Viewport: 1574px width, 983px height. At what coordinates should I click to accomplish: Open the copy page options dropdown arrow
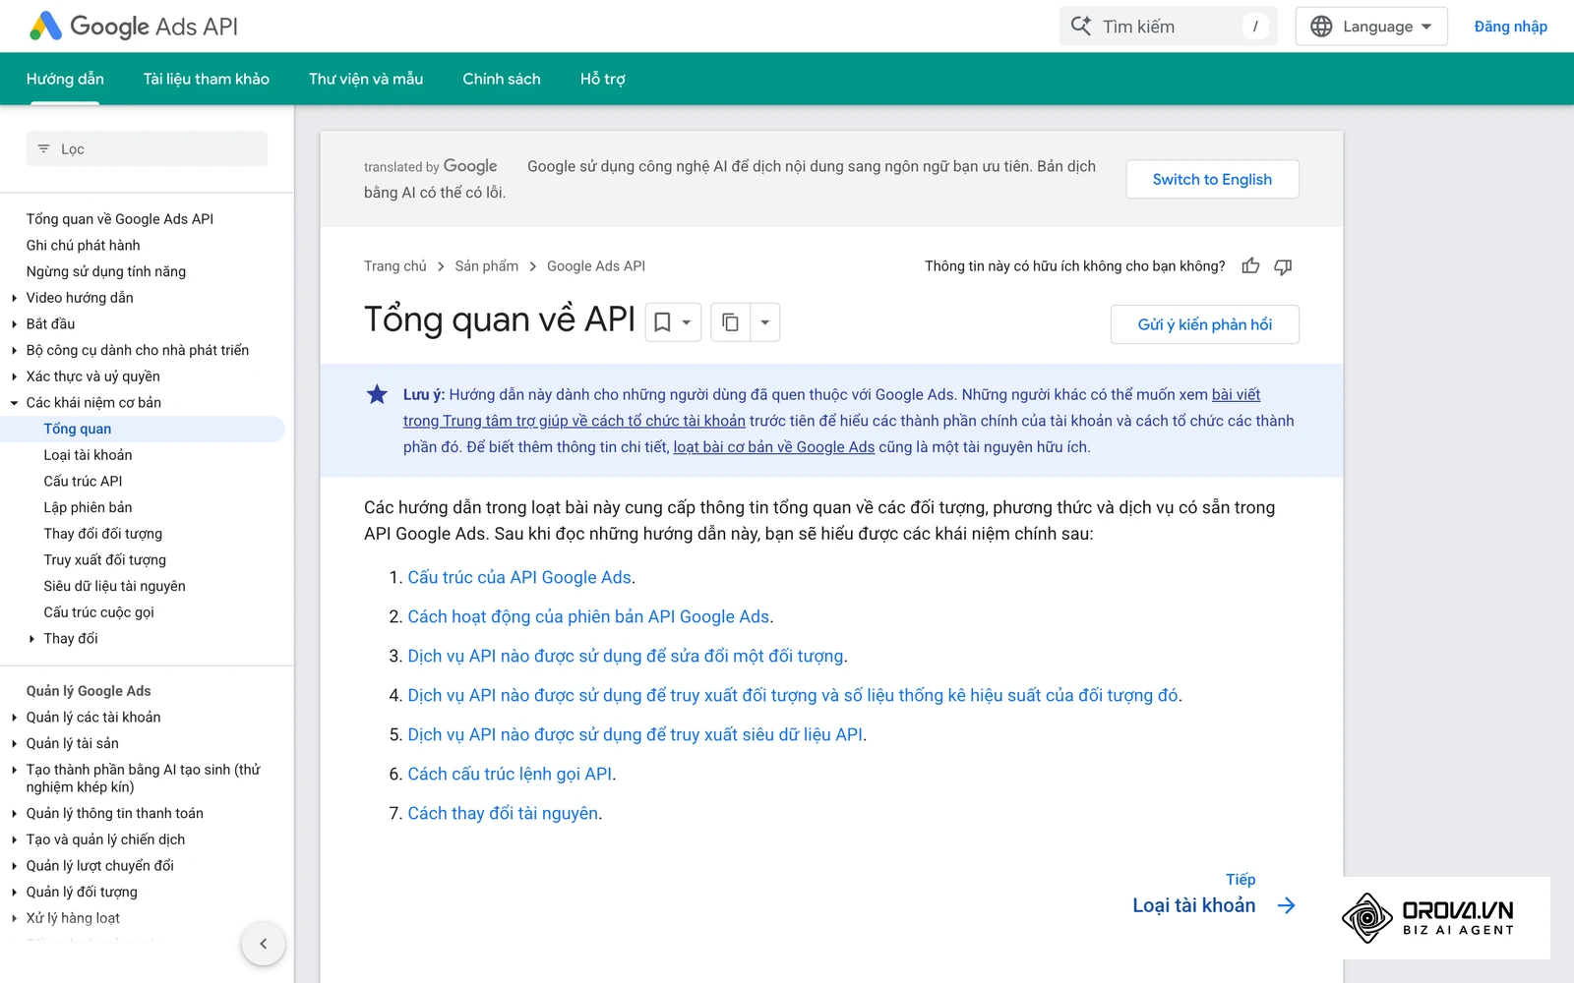(x=765, y=322)
